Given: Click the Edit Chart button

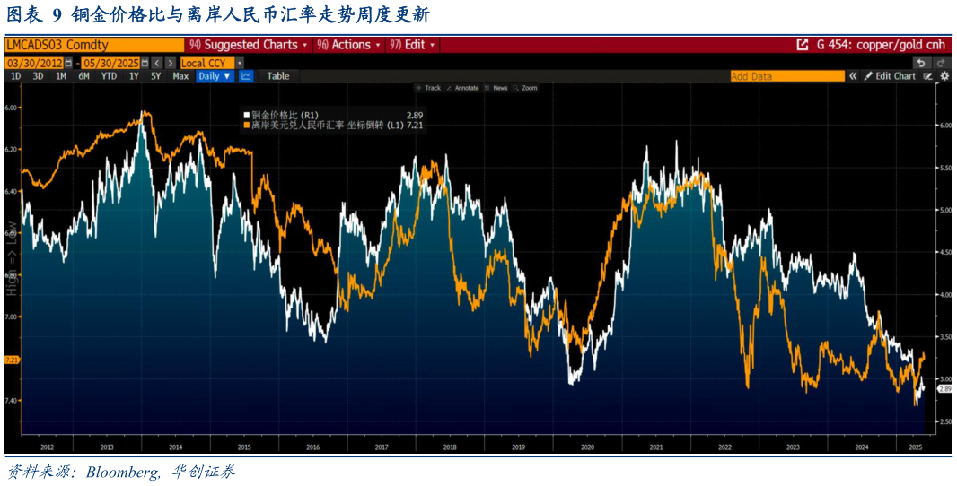Looking at the screenshot, I should point(890,76).
